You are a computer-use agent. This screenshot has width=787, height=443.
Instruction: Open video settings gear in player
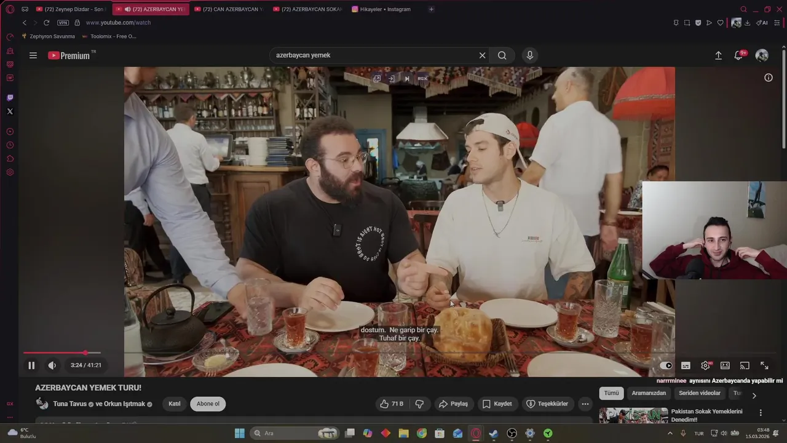click(x=706, y=365)
